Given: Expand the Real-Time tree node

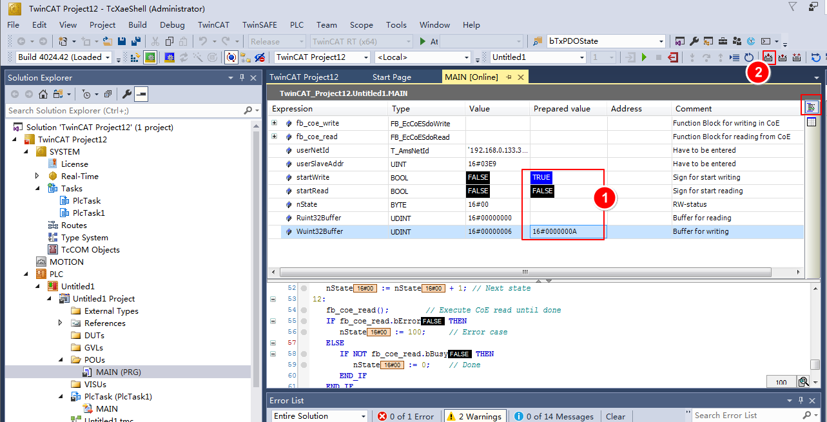Looking at the screenshot, I should coord(37,176).
